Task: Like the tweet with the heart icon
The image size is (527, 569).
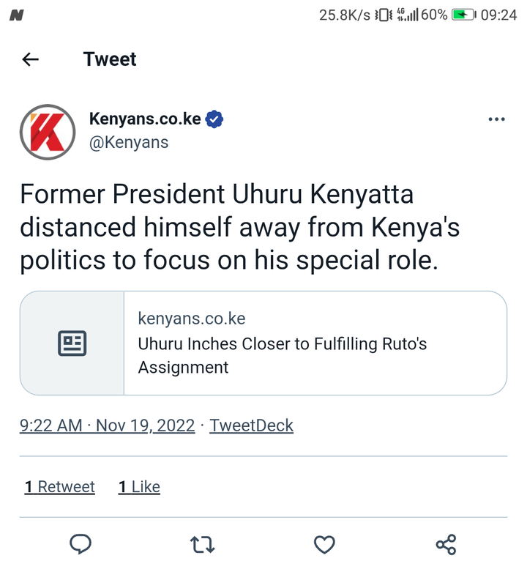Action: (324, 544)
